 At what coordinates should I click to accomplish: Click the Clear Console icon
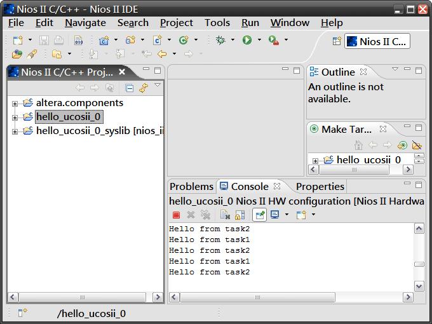pos(225,215)
